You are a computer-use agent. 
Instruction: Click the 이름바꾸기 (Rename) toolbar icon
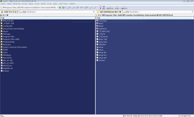coord(124,7)
